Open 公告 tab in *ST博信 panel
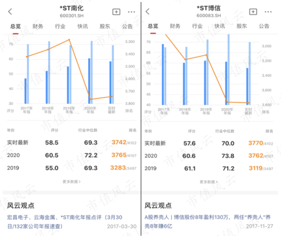Screen dimensions: 281x236 (x=264, y=26)
